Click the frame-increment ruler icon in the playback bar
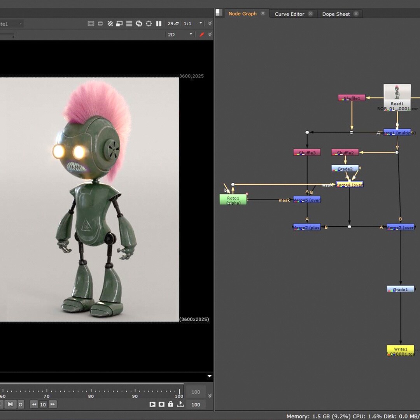The width and height of the screenshot is (420, 420). [x=180, y=404]
